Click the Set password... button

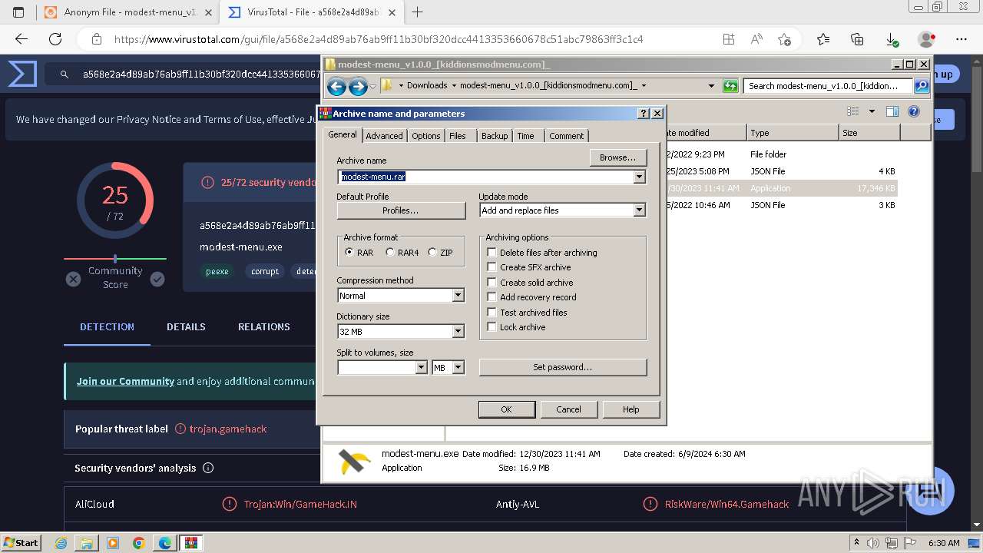click(563, 367)
